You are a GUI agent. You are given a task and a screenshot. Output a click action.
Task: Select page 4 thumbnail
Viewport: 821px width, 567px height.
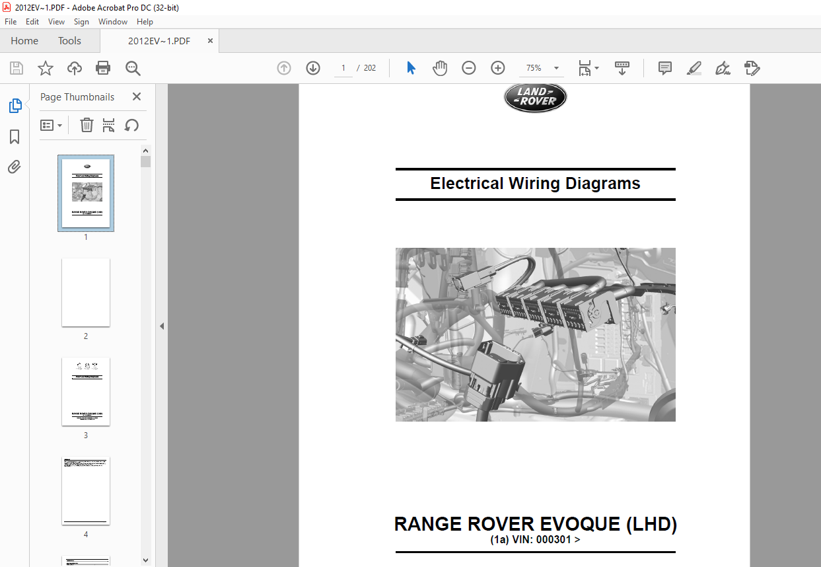86,490
